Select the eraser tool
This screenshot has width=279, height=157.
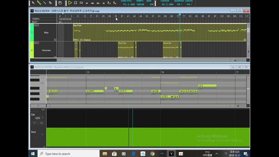point(50,3)
